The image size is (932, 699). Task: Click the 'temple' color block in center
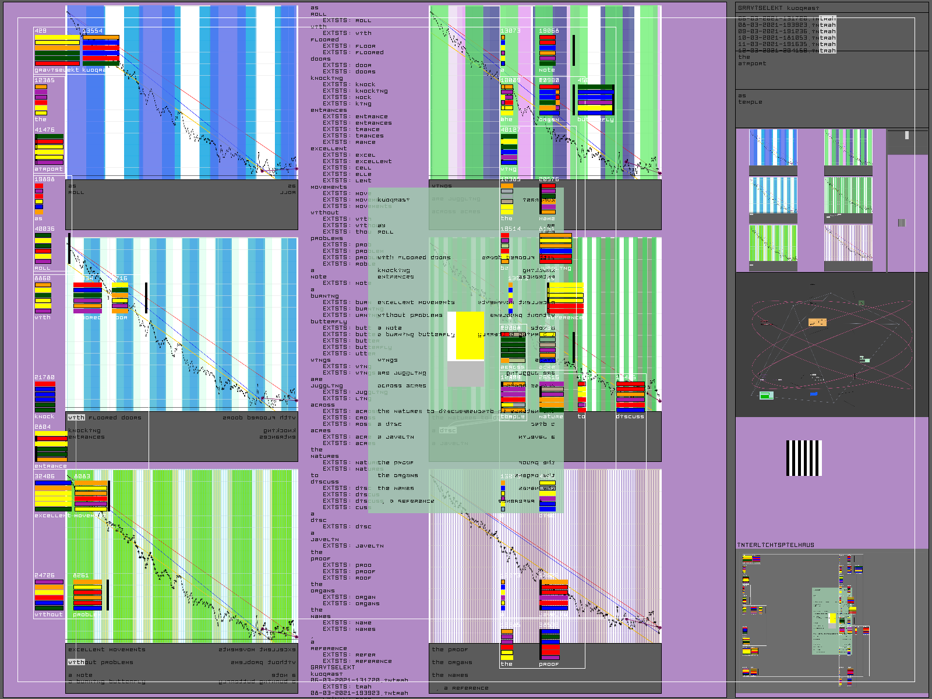click(513, 397)
